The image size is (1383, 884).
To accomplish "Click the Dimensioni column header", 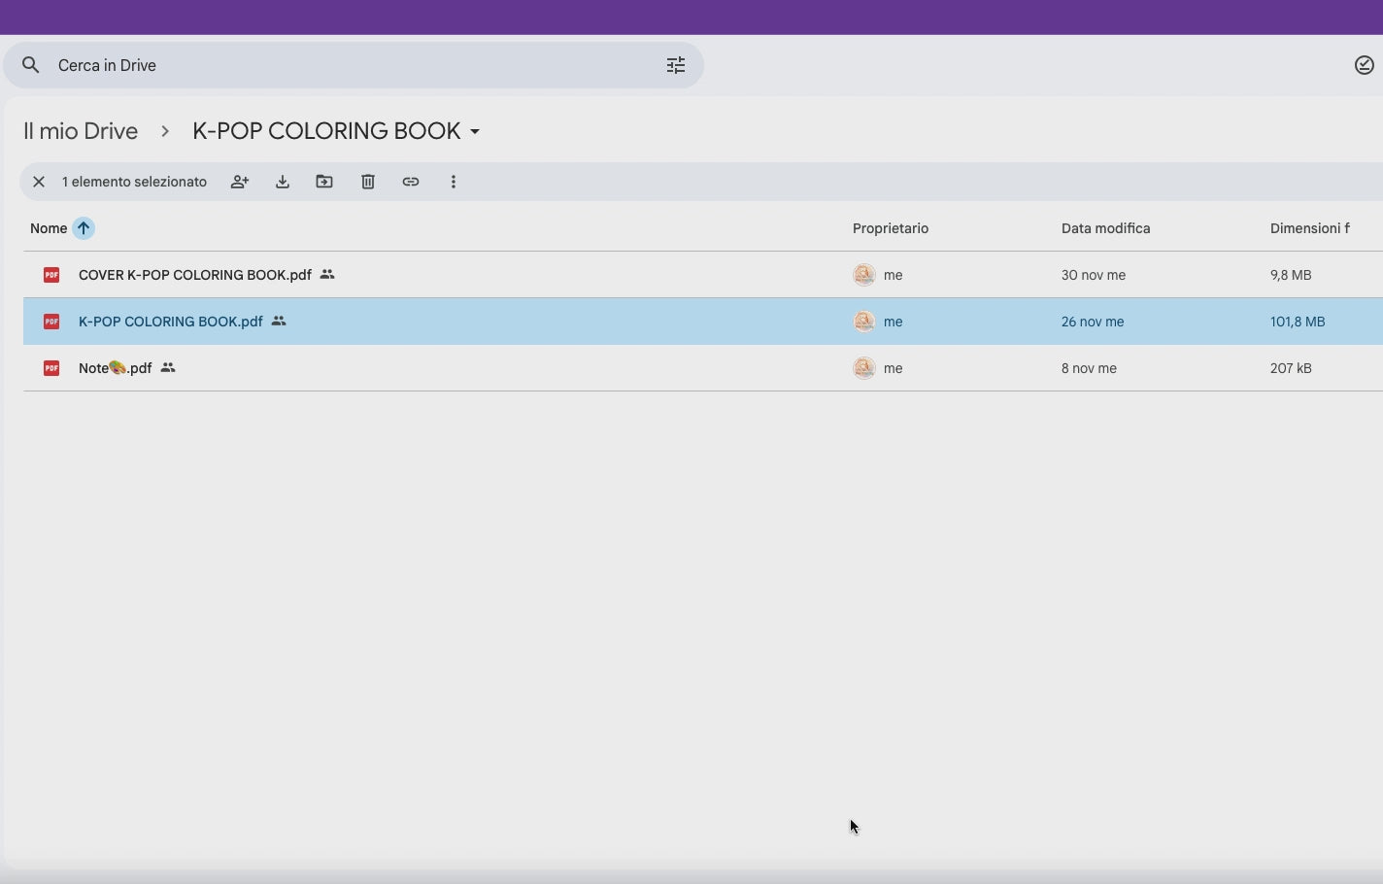I will (x=1309, y=228).
